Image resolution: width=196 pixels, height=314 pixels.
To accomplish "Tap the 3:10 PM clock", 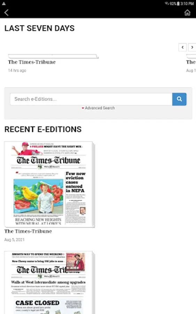I will 187,3.
